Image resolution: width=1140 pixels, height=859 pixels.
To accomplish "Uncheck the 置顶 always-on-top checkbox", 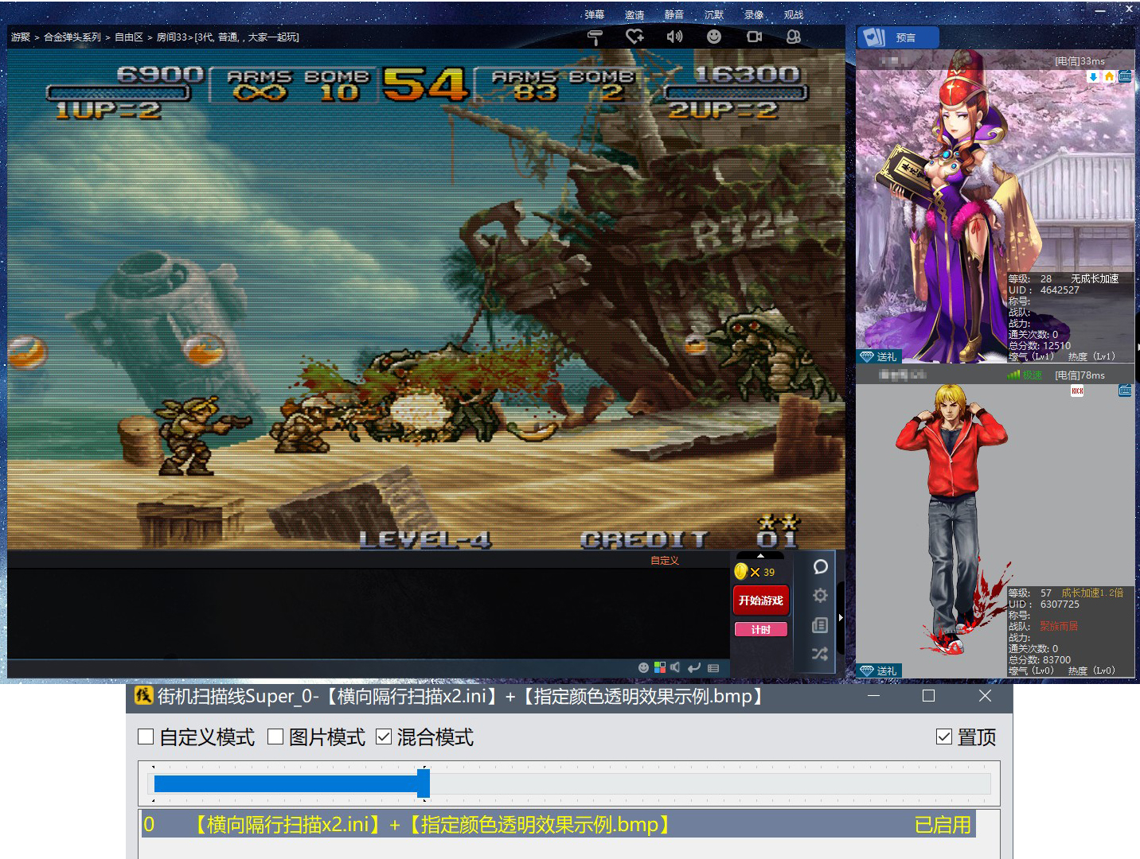I will (x=944, y=737).
